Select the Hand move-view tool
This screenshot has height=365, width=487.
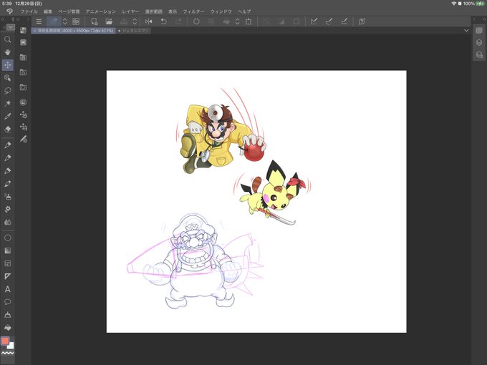point(7,52)
